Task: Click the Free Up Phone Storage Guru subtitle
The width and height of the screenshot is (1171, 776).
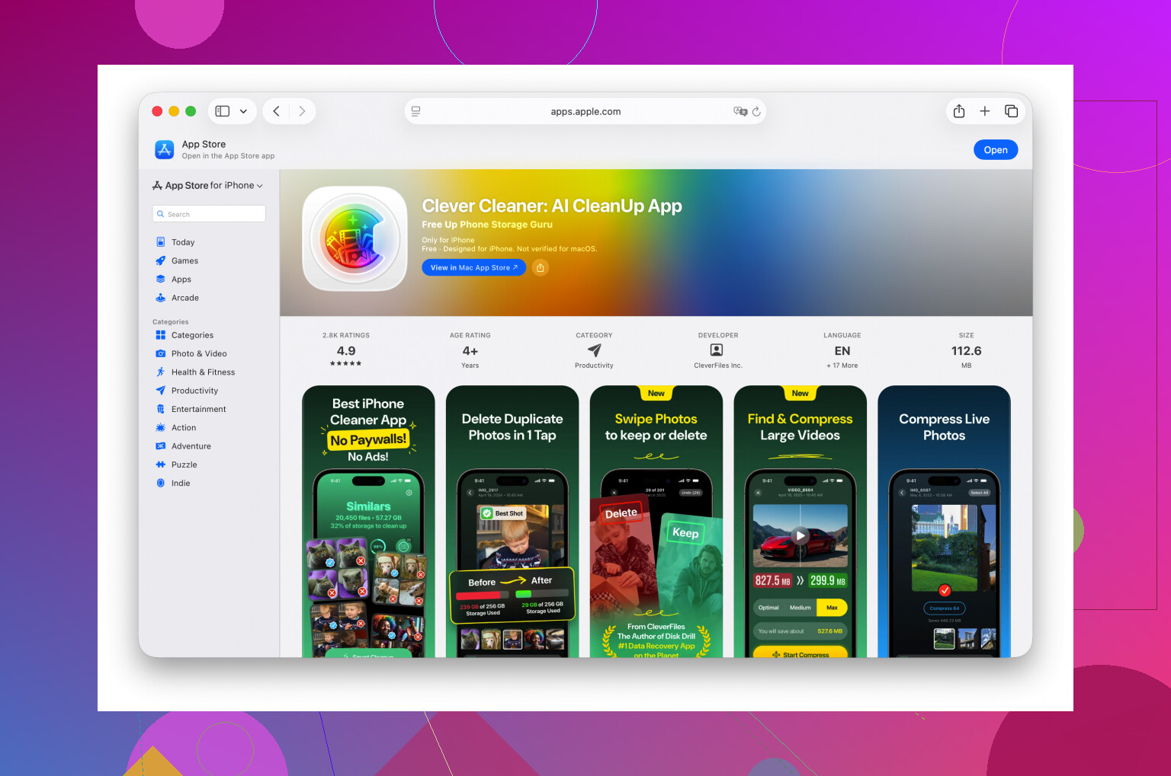Action: tap(487, 225)
